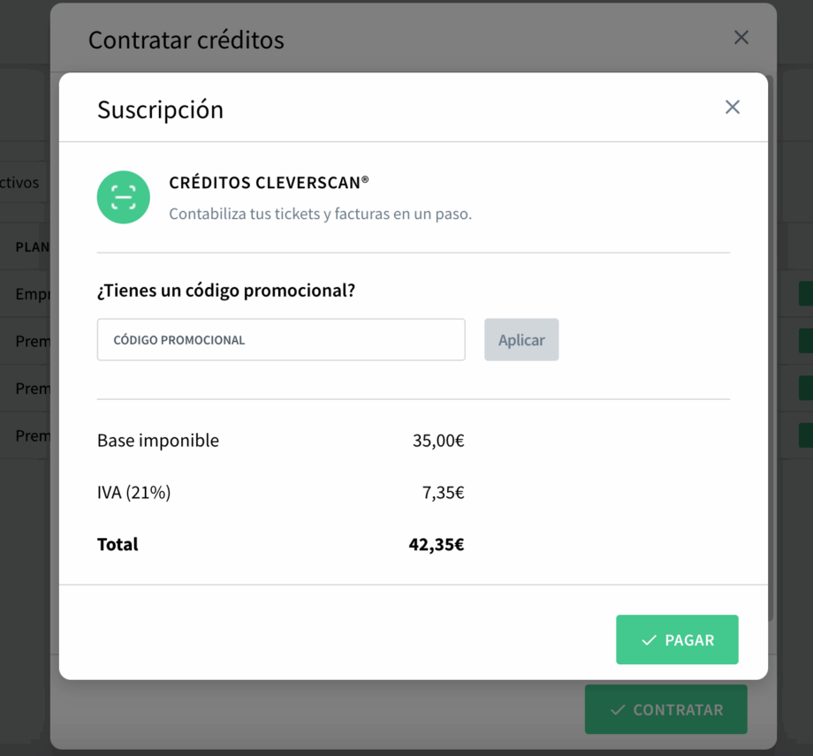Select the last 'Prem' plan row

32,435
